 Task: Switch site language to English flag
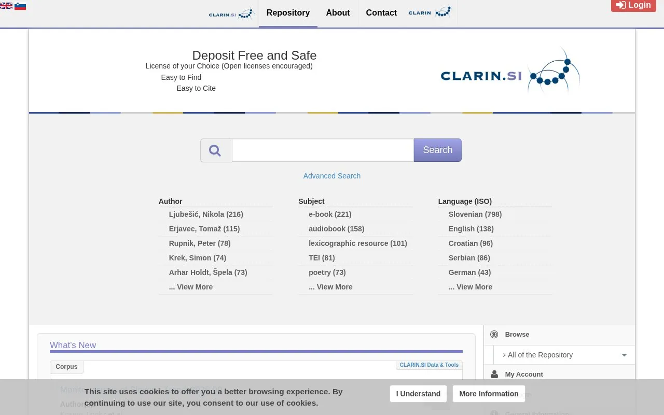tap(6, 6)
